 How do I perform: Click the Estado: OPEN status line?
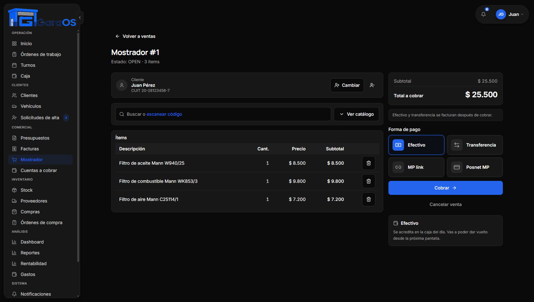[135, 62]
